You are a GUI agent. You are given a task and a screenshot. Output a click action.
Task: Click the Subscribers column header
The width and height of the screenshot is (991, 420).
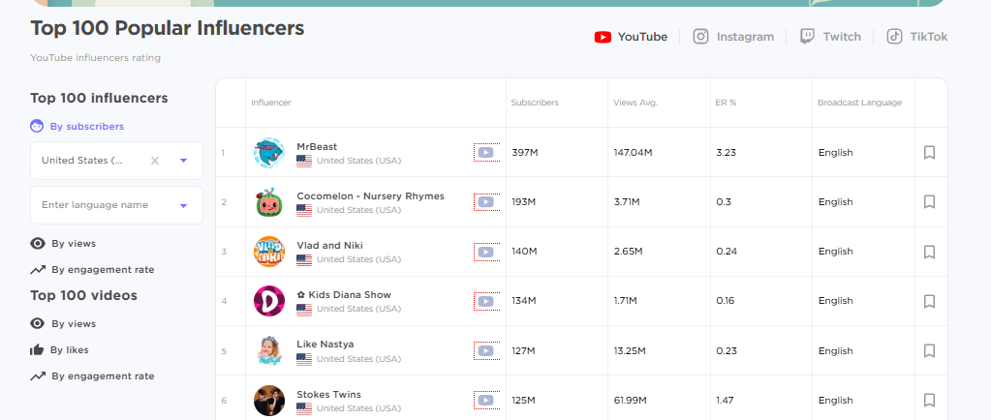tap(535, 103)
